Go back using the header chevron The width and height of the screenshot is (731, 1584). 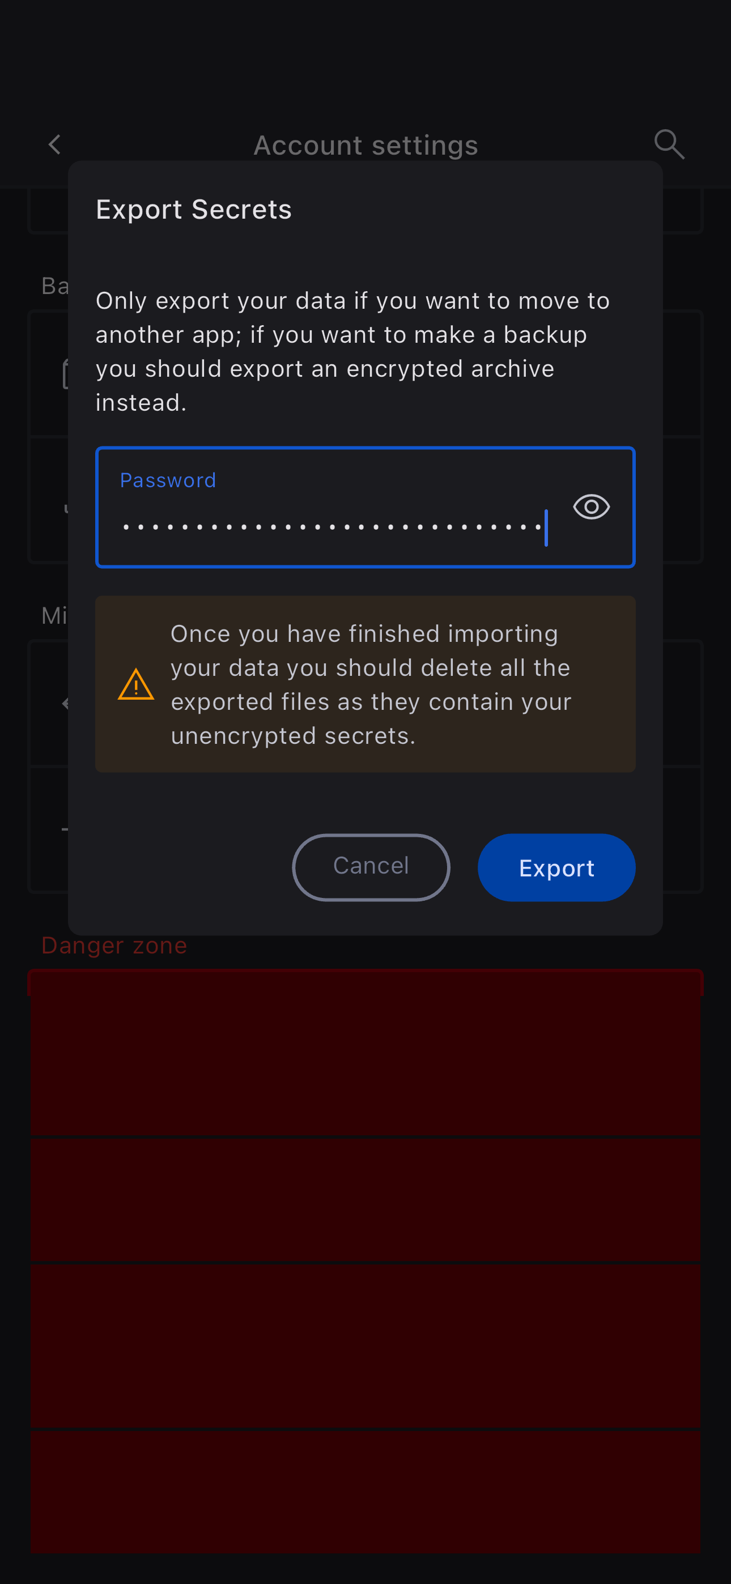pyautogui.click(x=55, y=145)
